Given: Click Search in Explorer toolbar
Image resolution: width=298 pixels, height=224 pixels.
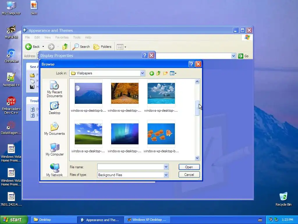Looking at the screenshot, I should tap(81, 47).
